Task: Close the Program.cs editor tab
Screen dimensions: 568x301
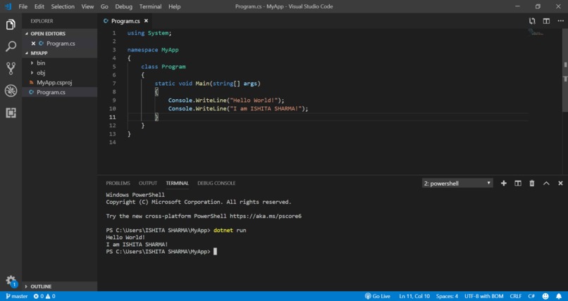Action: [146, 21]
